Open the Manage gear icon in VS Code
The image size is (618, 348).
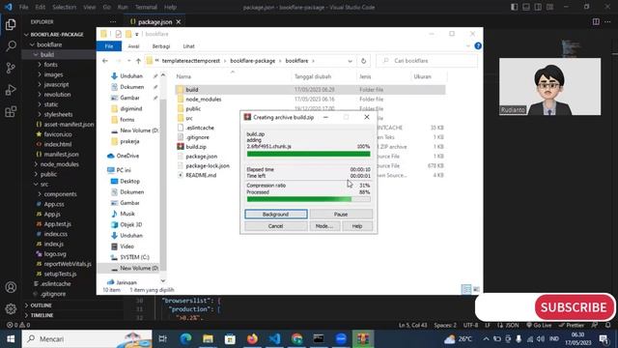click(x=11, y=308)
